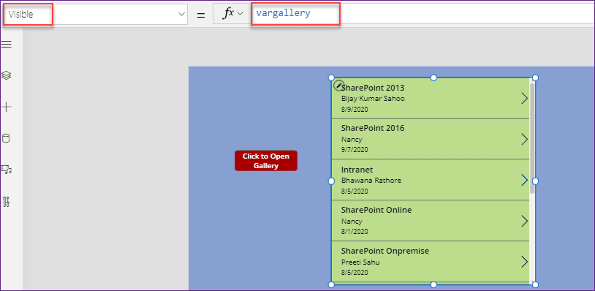Select the '8/1/2020' date text
Image resolution: width=595 pixels, height=291 pixels.
[355, 232]
